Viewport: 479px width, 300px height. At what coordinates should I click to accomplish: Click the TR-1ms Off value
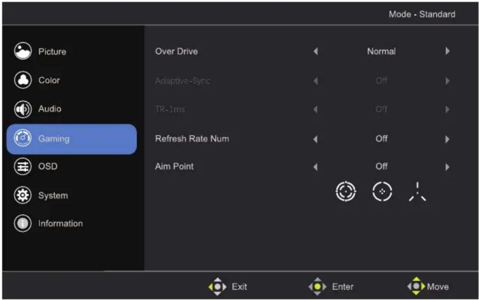click(381, 109)
